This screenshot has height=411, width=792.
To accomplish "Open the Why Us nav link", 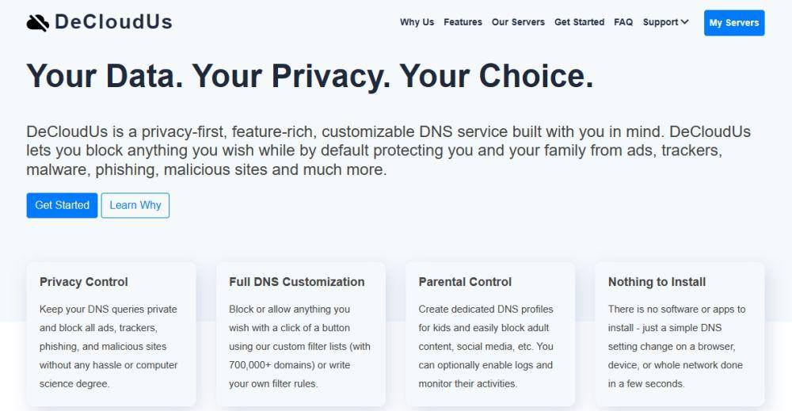I will [417, 22].
